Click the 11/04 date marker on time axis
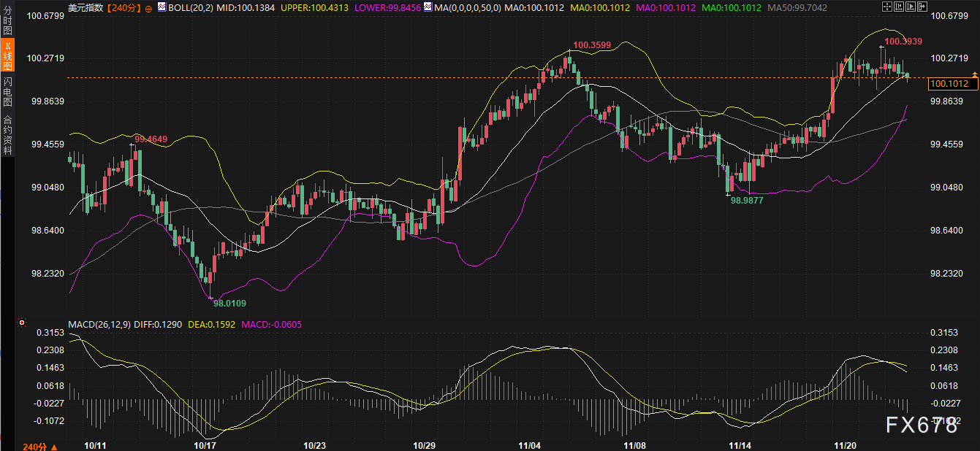980x451 pixels. (x=529, y=444)
